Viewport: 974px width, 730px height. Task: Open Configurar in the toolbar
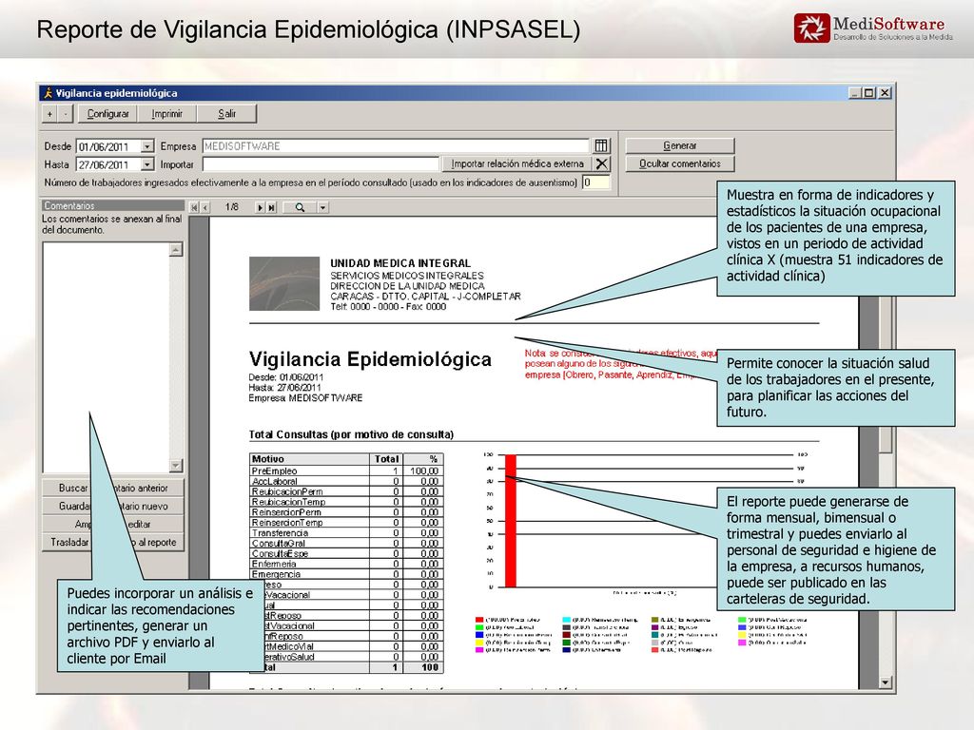click(108, 114)
